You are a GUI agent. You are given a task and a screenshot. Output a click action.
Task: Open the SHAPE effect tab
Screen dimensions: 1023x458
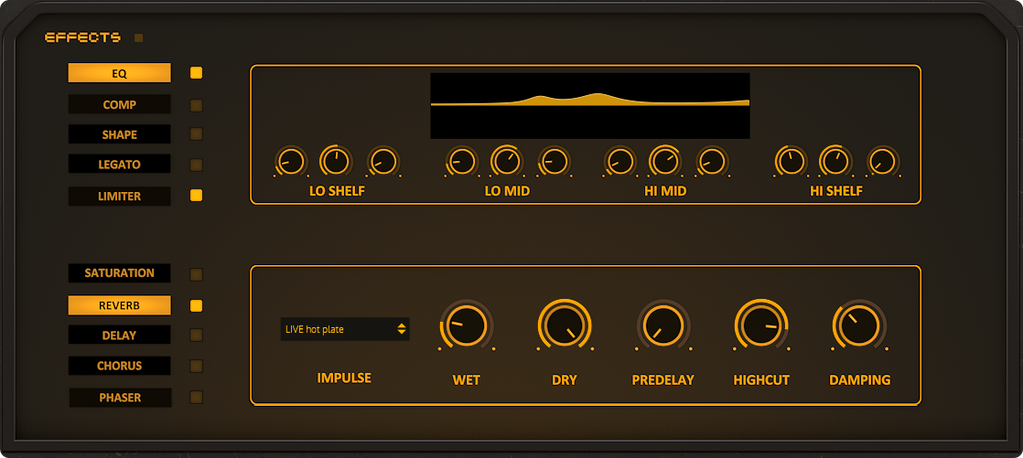(119, 134)
